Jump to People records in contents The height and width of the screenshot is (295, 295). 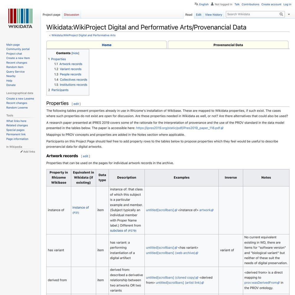click(71, 74)
